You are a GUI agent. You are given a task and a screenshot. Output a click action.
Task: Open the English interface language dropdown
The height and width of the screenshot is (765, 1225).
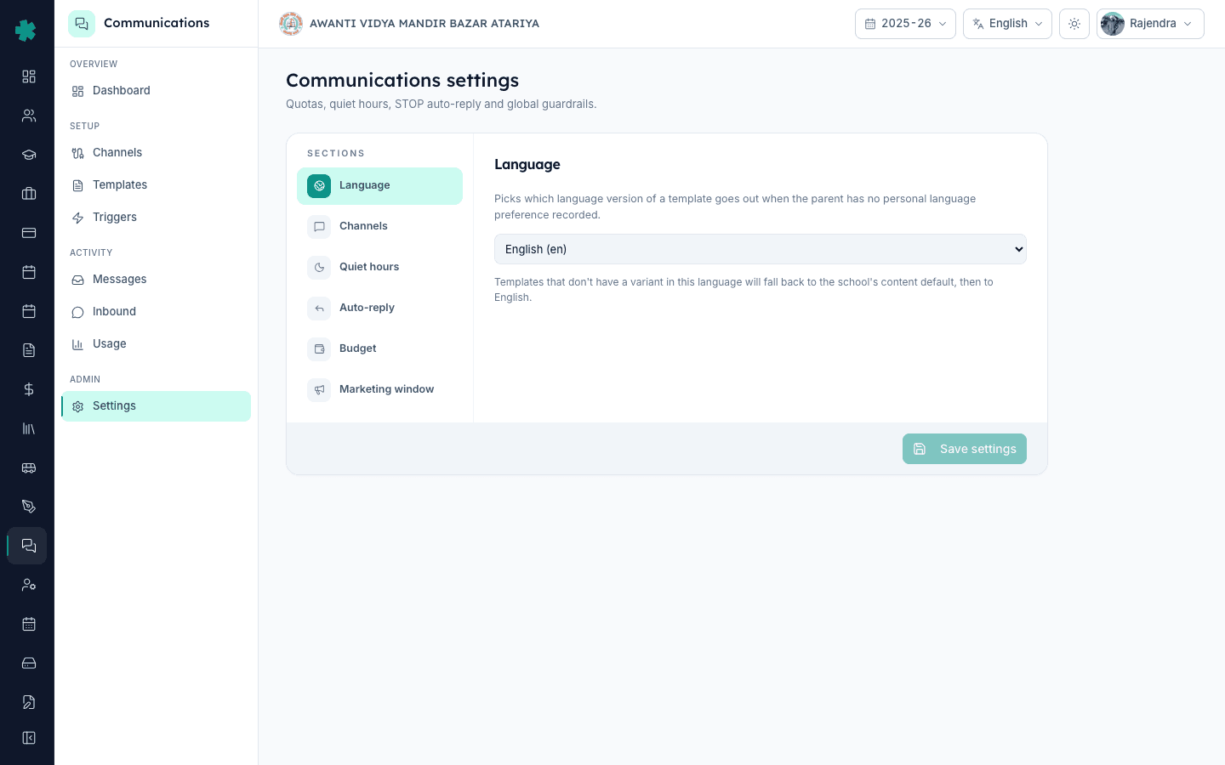pos(1007,24)
